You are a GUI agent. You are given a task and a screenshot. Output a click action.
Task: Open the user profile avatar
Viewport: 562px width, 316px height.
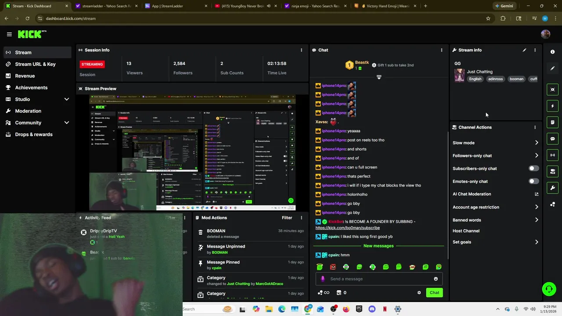[545, 34]
